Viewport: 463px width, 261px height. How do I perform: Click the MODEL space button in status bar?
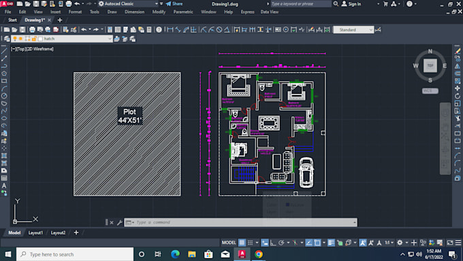229,243
